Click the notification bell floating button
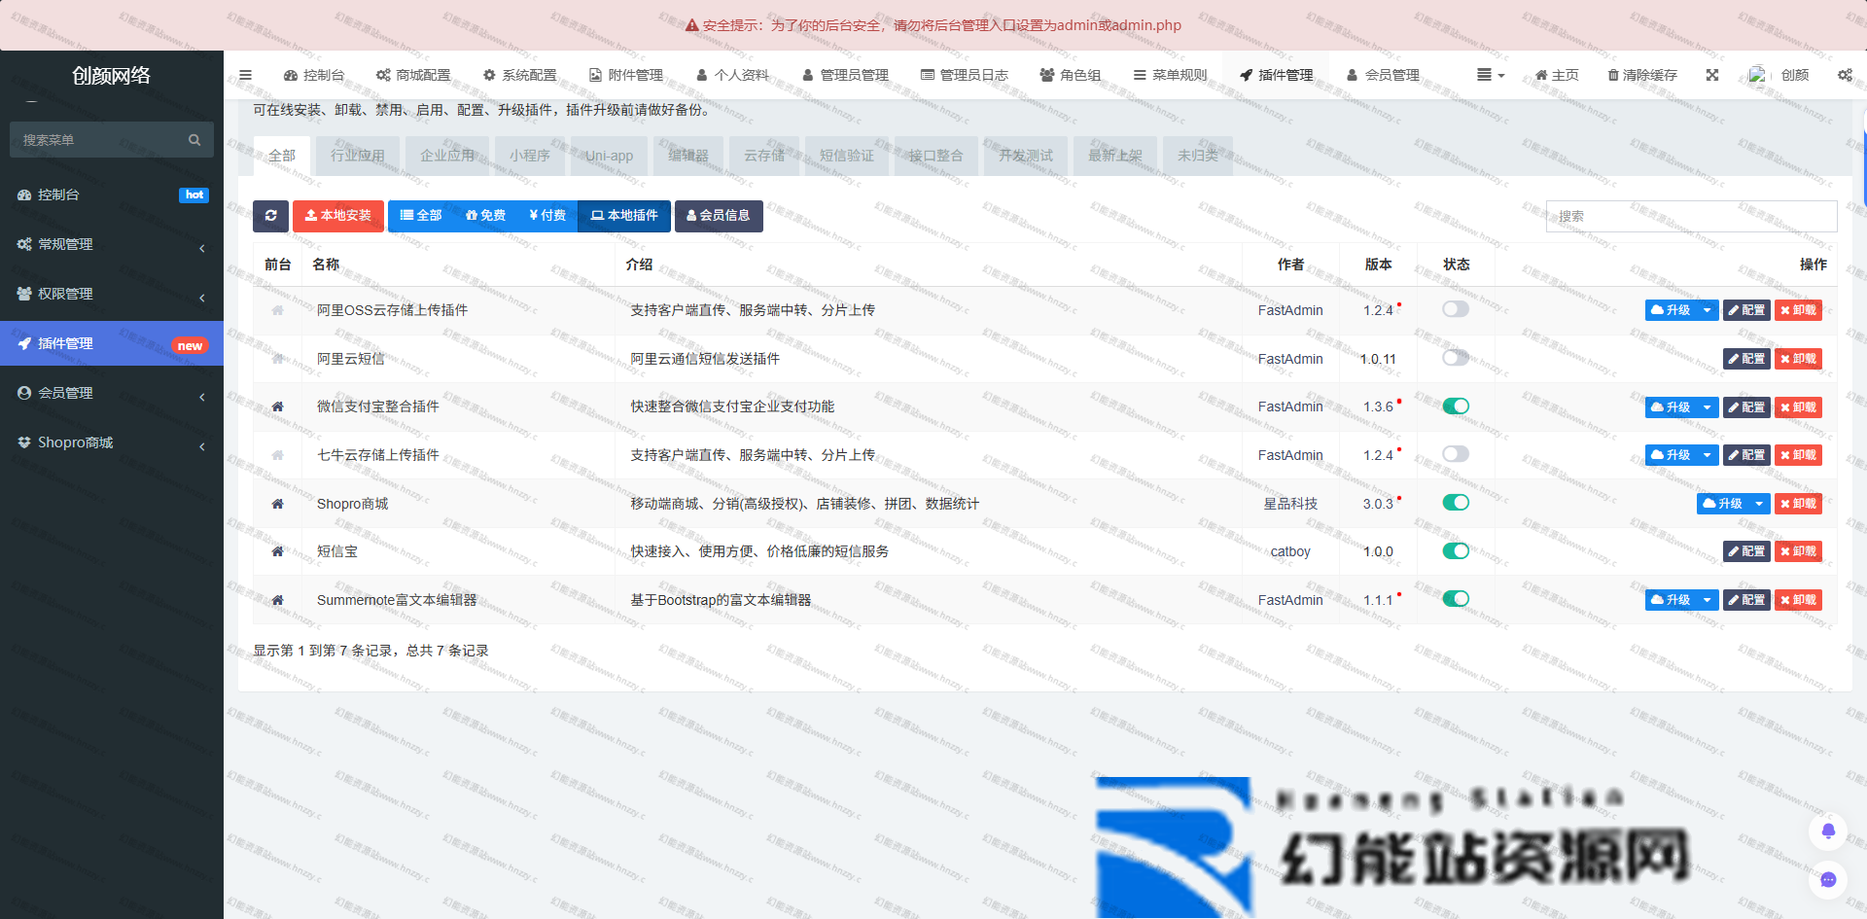1867x919 pixels. pos(1828,831)
